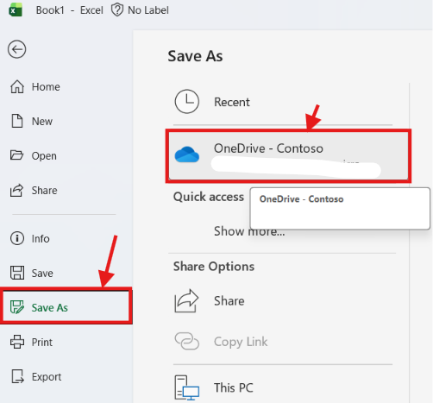Click the vertical scrollbar beside locations list
Viewport: 433px width, 403px height.
[x=409, y=242]
